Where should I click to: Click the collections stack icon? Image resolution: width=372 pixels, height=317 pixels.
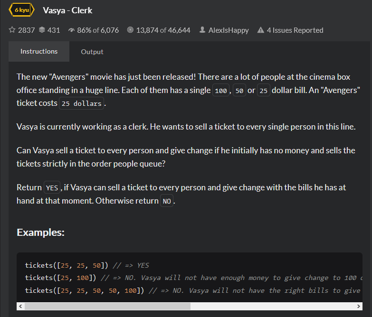[x=42, y=30]
